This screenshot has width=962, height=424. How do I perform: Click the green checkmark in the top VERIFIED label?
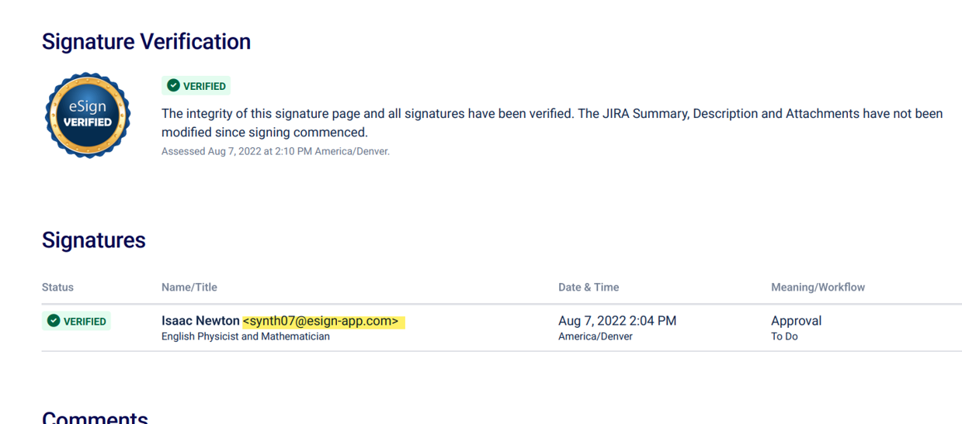[x=173, y=86]
